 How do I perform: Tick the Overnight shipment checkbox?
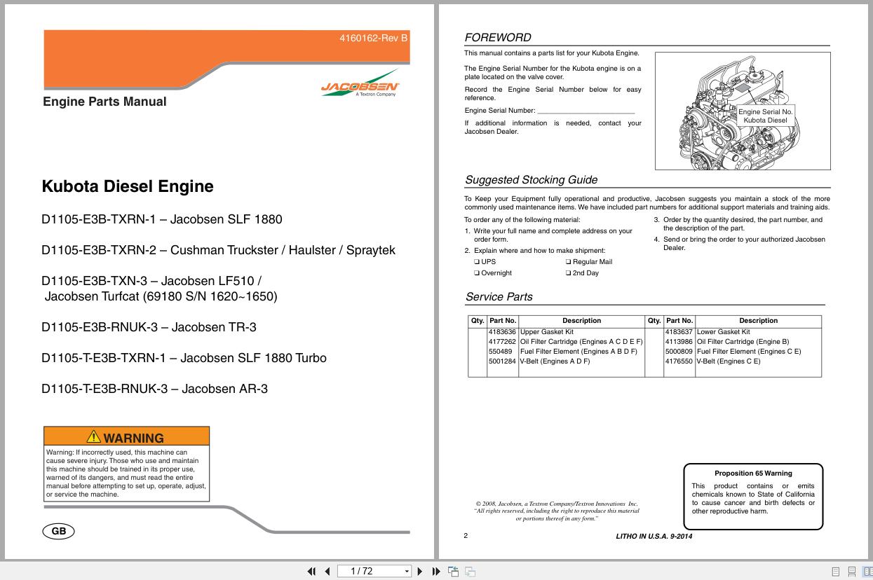[477, 273]
